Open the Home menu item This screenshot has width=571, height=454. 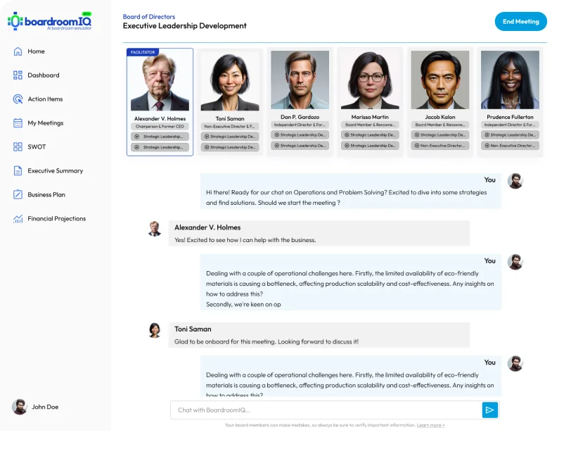pos(36,51)
